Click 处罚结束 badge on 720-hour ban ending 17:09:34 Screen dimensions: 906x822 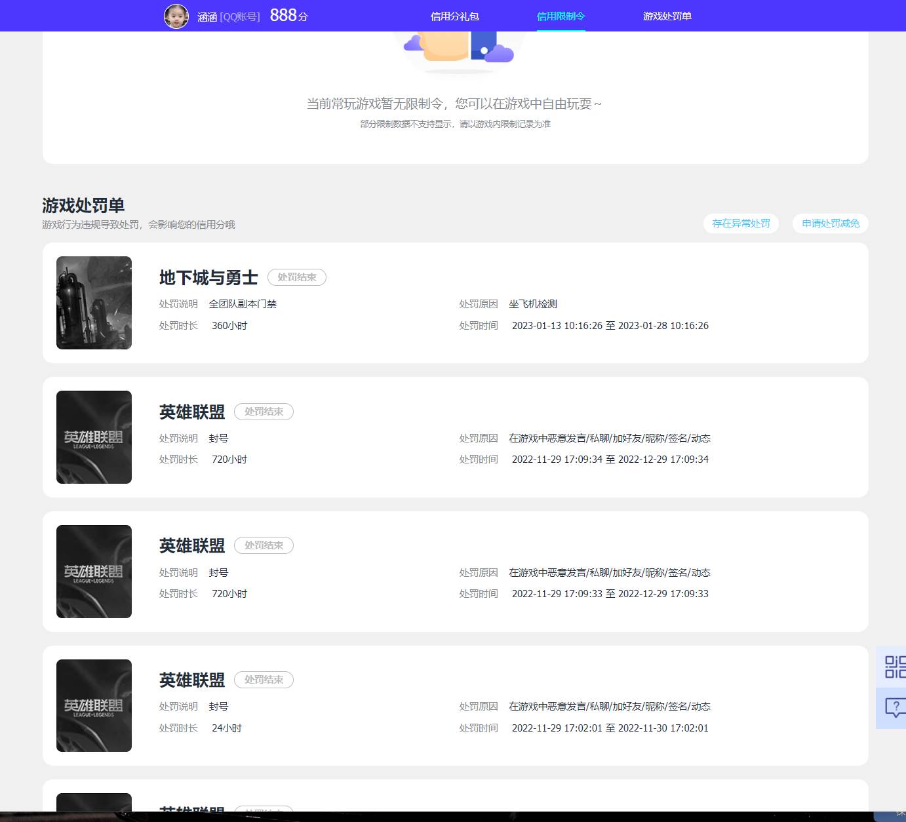(264, 412)
